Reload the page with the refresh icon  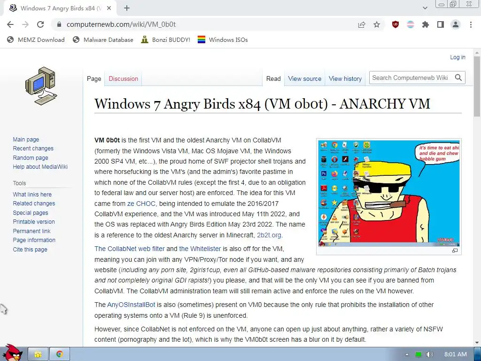pos(40,24)
